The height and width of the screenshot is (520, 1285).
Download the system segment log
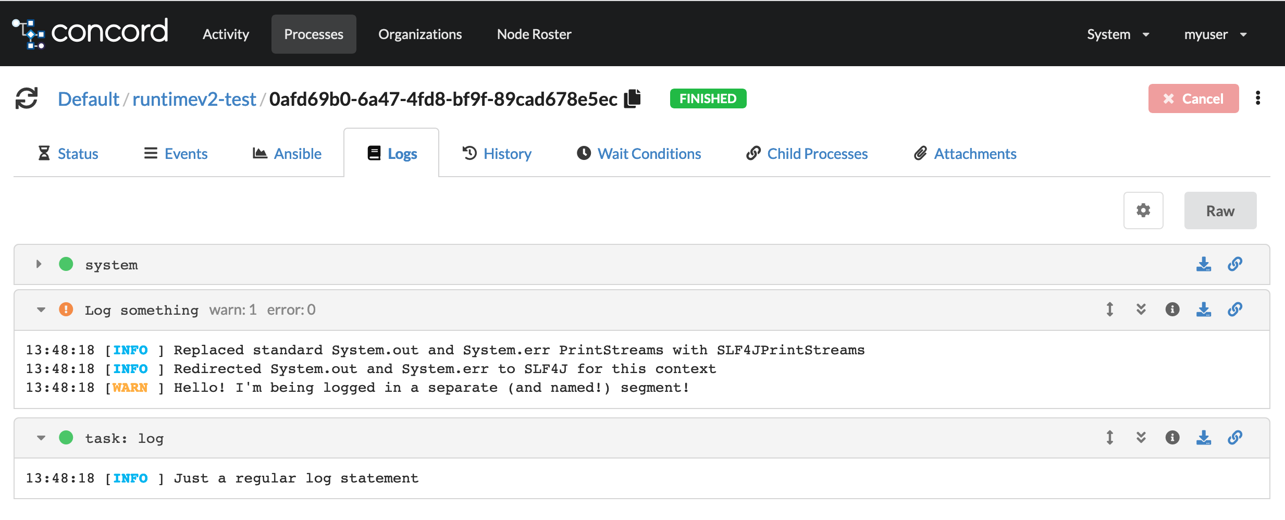point(1203,265)
